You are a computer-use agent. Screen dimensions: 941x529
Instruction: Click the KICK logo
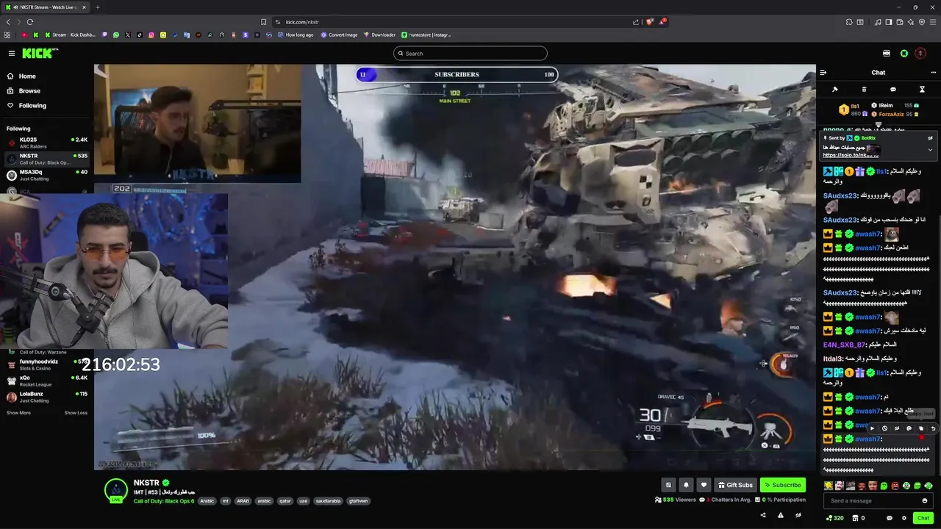40,53
